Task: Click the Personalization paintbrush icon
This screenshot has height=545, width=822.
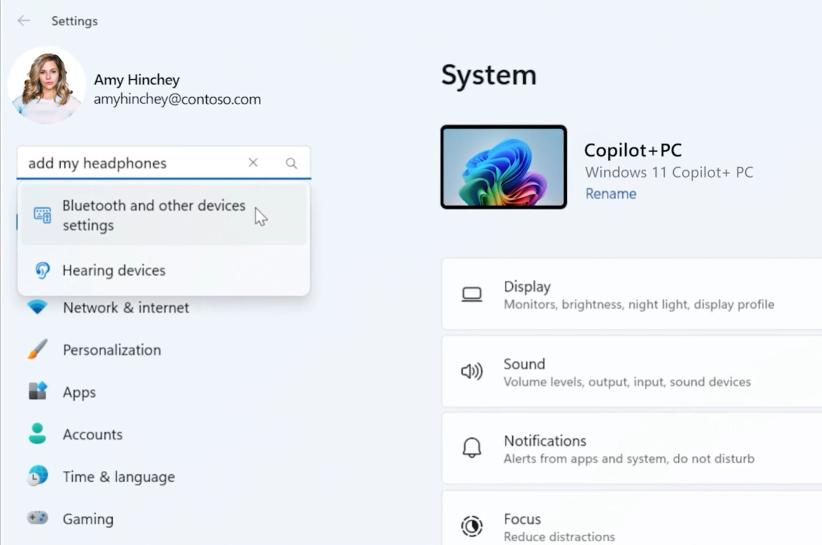Action: [x=37, y=350]
